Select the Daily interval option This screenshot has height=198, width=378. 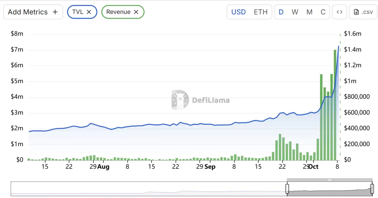[x=281, y=12]
